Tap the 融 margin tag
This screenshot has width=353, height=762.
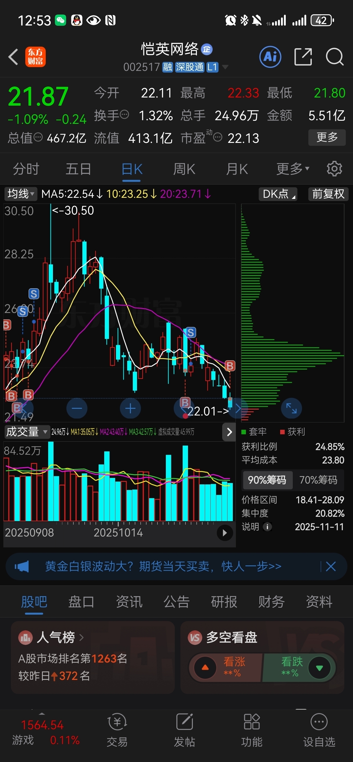click(168, 67)
